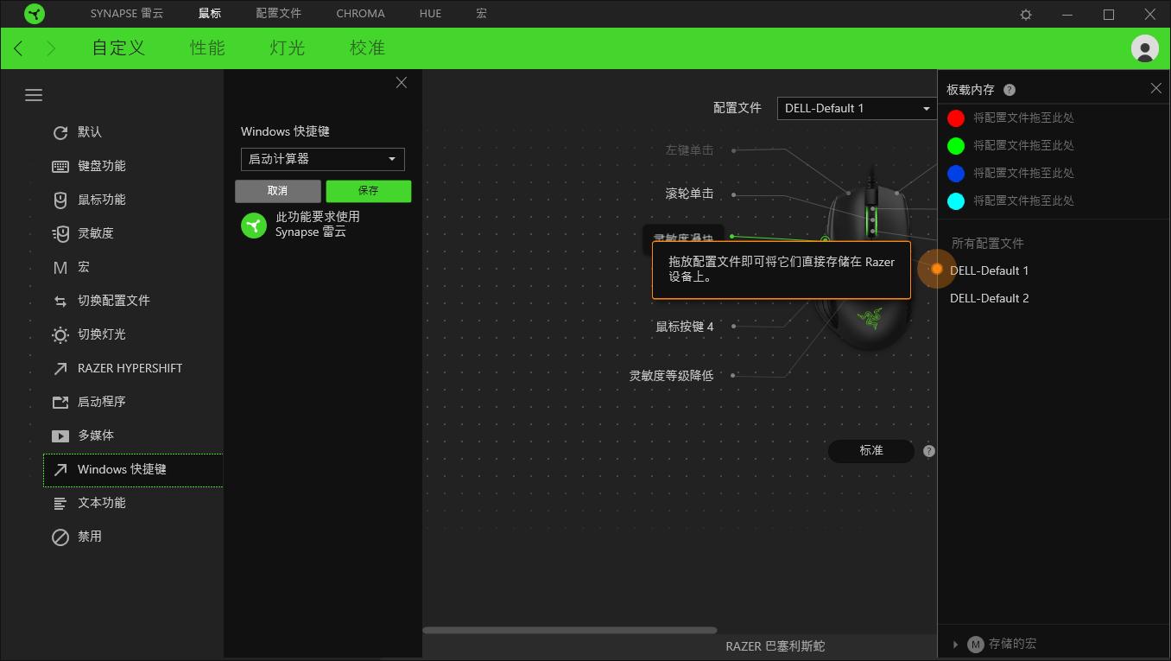Switch to the 性能 tab

(206, 48)
